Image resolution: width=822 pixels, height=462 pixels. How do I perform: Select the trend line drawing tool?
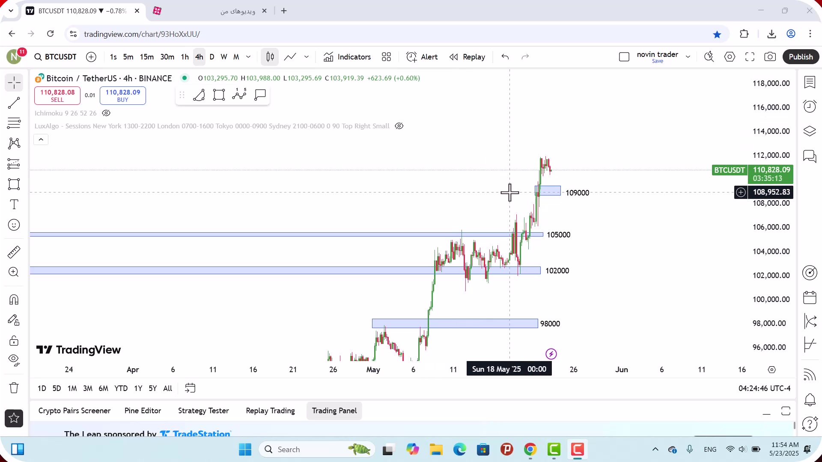coord(14,103)
